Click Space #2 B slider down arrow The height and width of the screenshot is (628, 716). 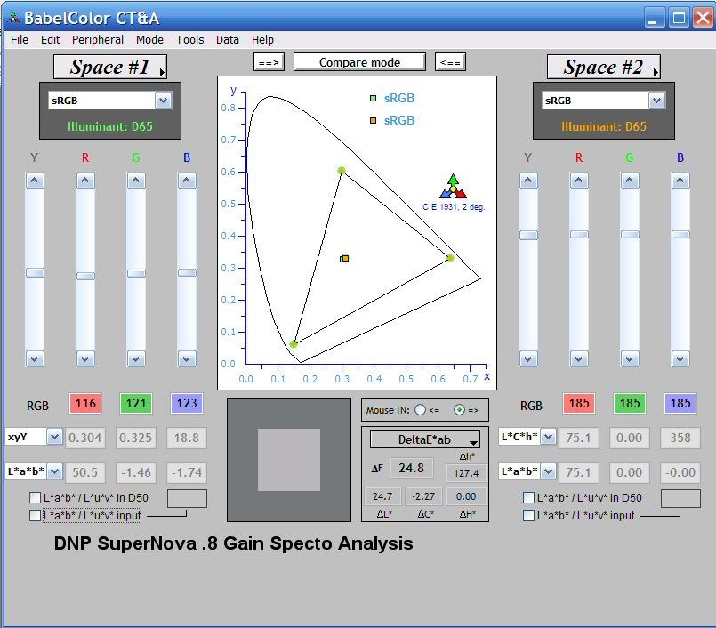680,359
